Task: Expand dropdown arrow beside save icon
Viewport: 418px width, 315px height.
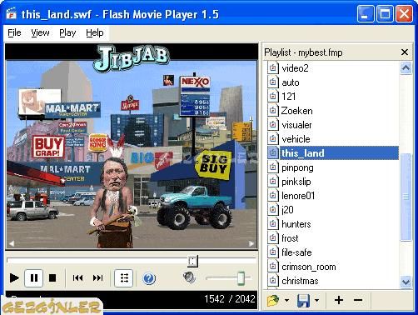Action: (316, 300)
